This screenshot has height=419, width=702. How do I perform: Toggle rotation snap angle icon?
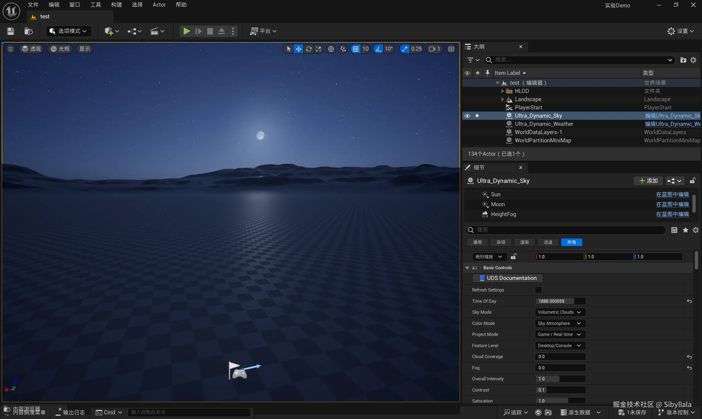tap(378, 49)
